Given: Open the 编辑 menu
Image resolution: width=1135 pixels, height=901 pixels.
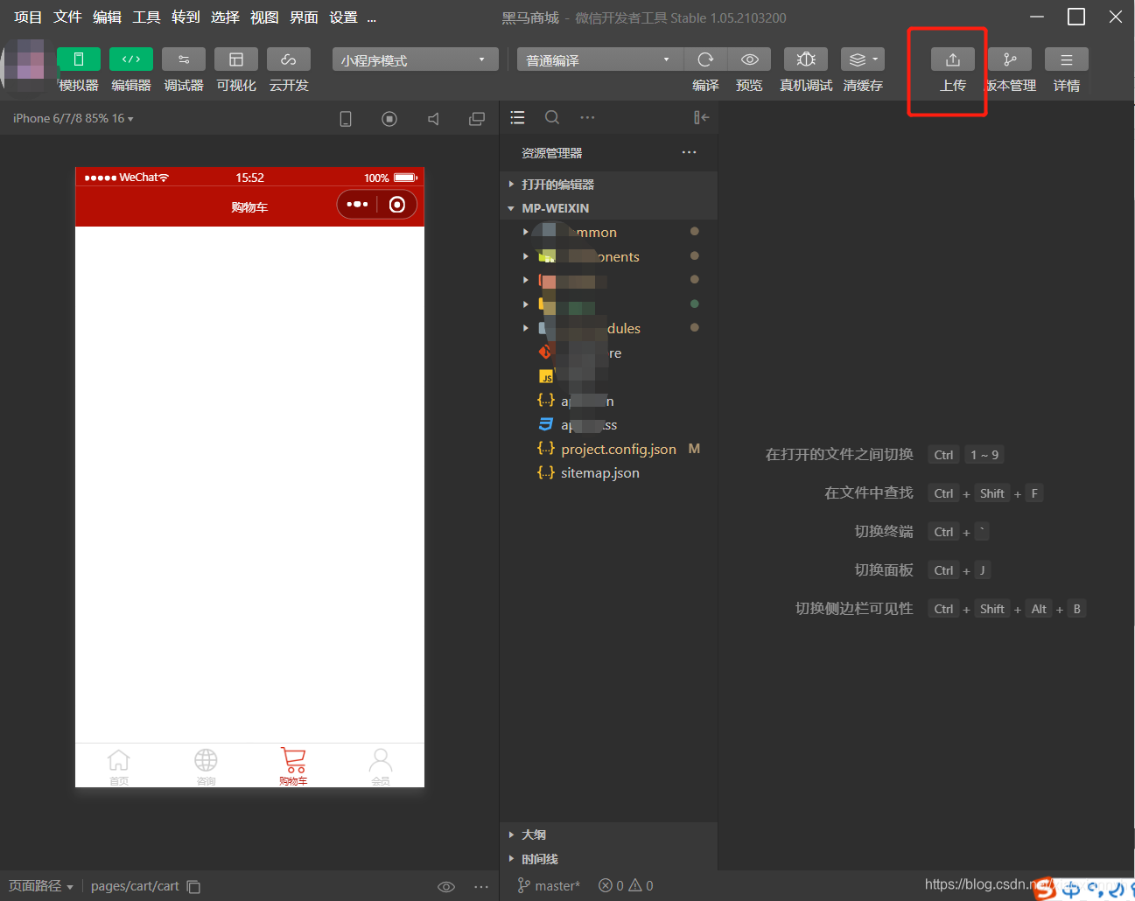Looking at the screenshot, I should click(x=107, y=17).
